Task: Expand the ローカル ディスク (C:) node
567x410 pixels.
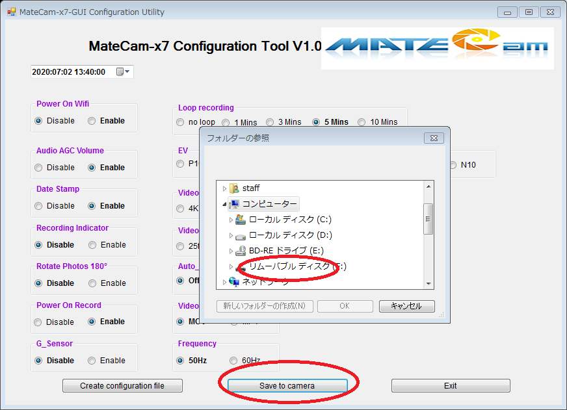Action: point(231,220)
